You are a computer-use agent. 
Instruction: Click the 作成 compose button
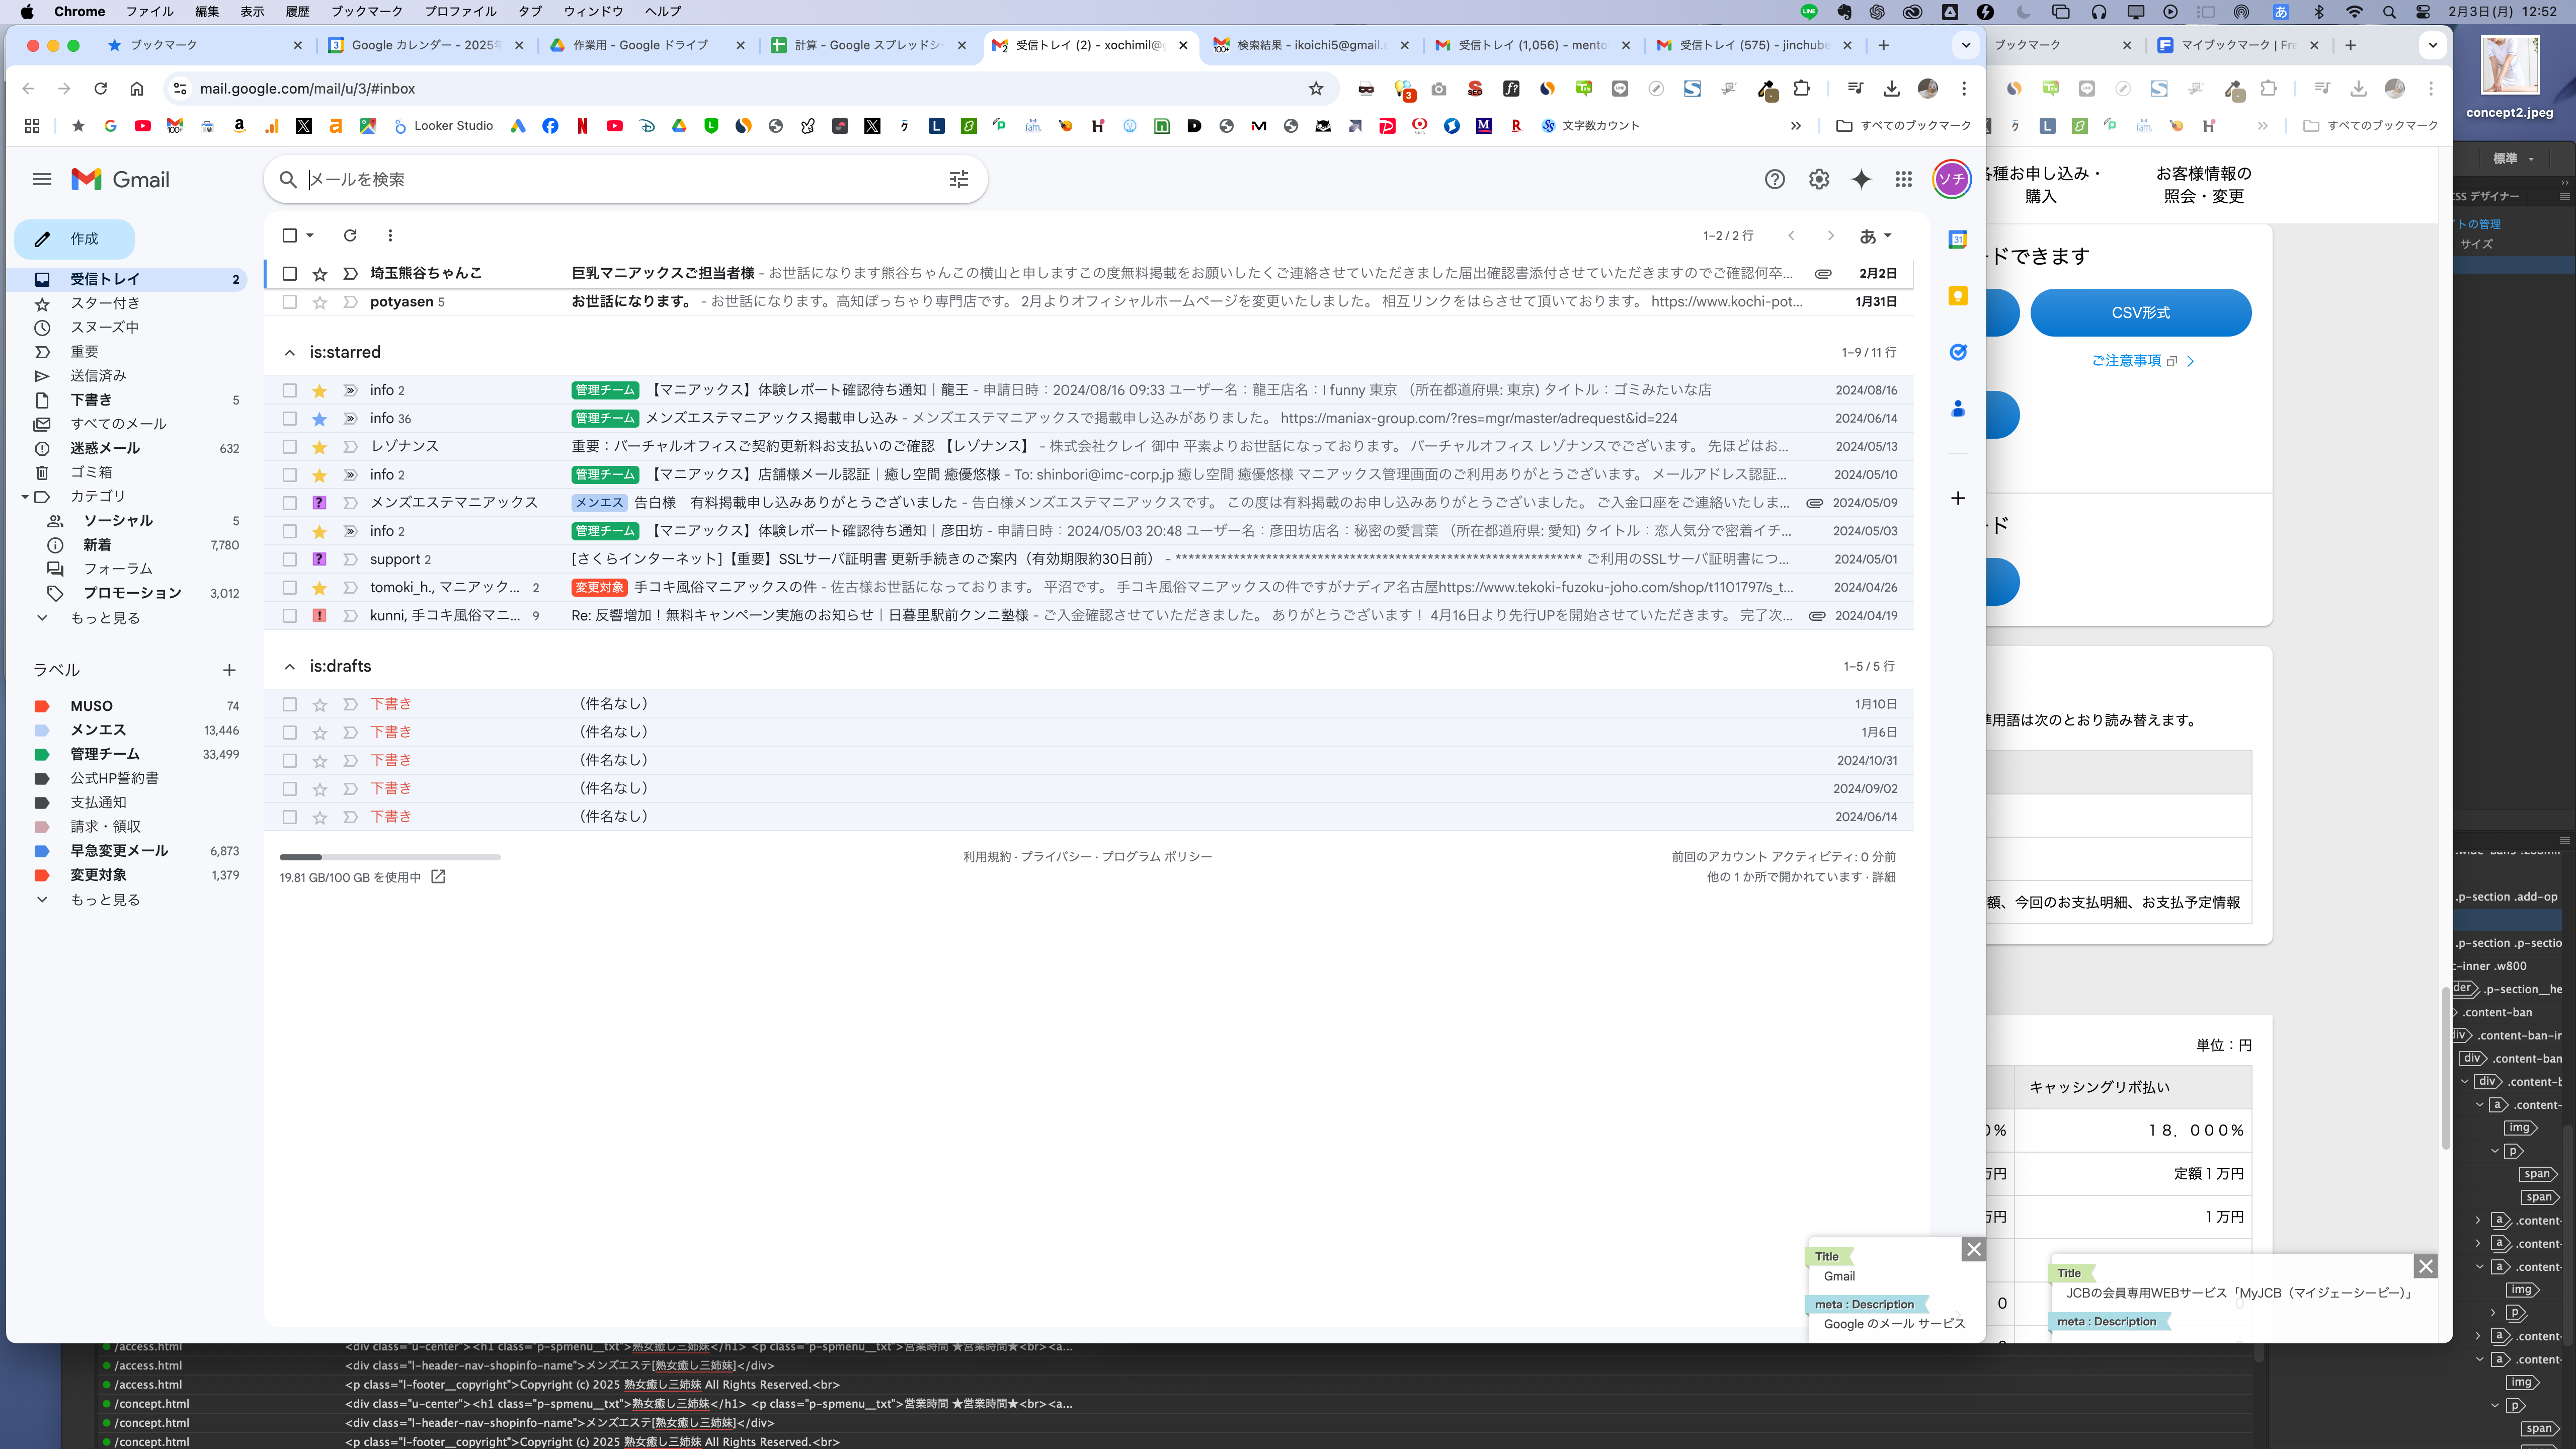tap(74, 239)
